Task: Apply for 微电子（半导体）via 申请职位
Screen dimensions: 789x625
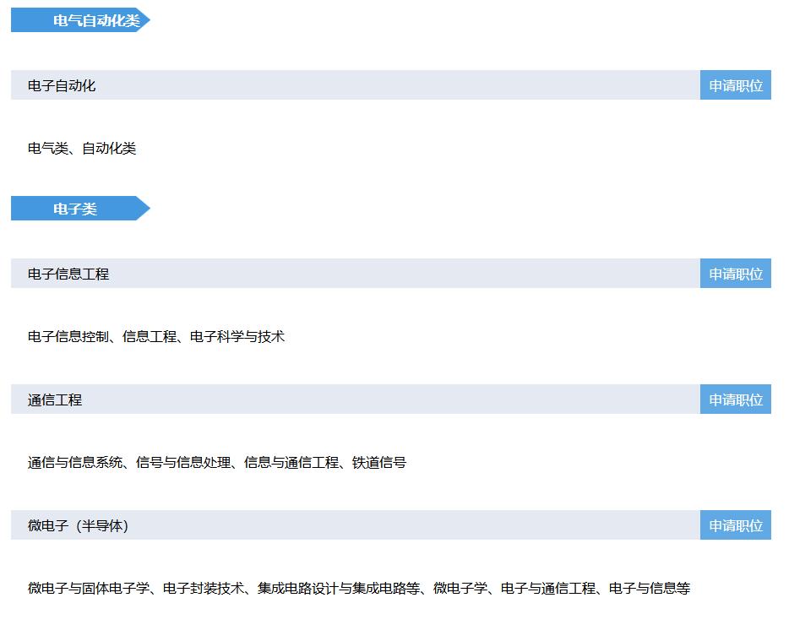Action: 735,524
